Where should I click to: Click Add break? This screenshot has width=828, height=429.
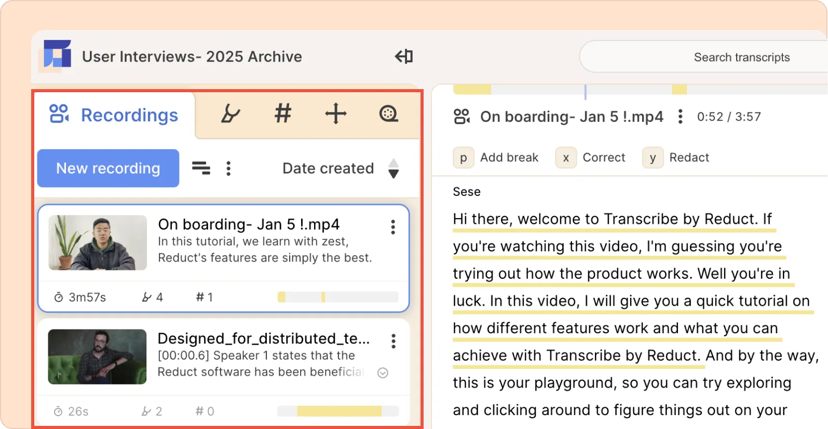(x=509, y=158)
